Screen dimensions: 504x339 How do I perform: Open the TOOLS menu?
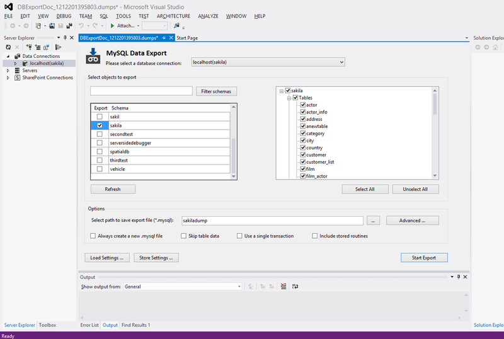point(123,16)
